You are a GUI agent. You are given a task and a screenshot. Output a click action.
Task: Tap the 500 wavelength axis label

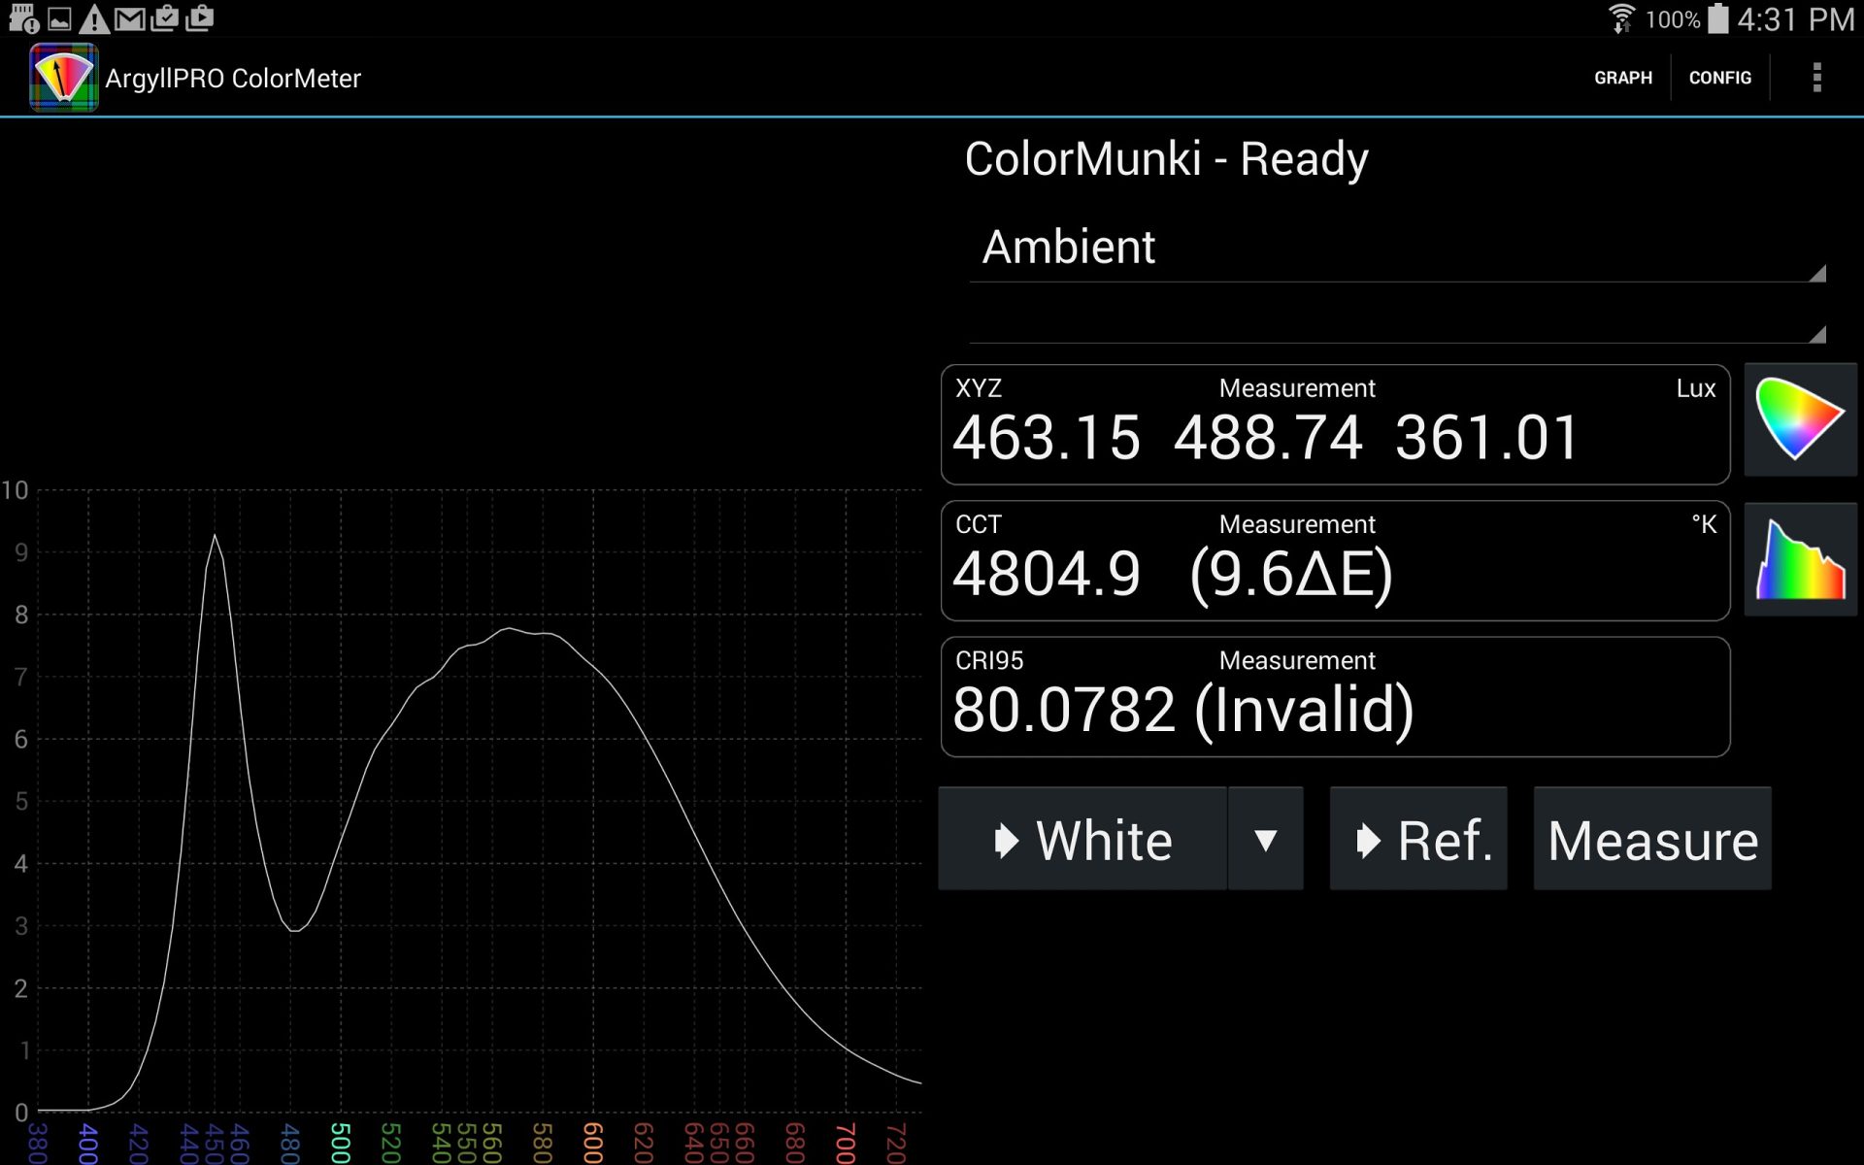341,1143
